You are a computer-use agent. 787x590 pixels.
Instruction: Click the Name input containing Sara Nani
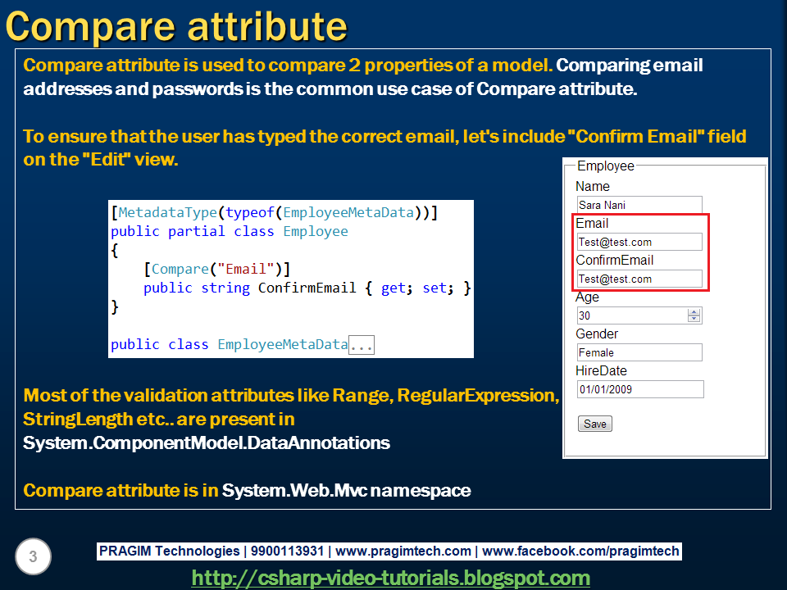coord(638,204)
